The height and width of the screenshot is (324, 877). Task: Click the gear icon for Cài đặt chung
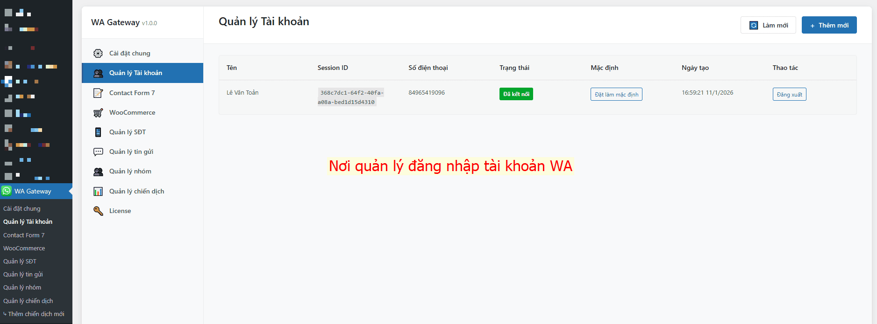pos(98,54)
